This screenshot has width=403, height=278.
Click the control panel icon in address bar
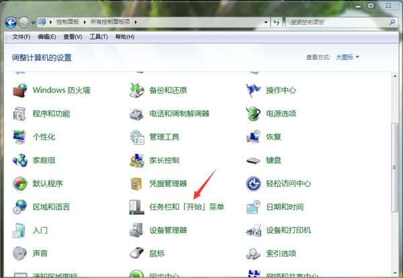coord(42,22)
